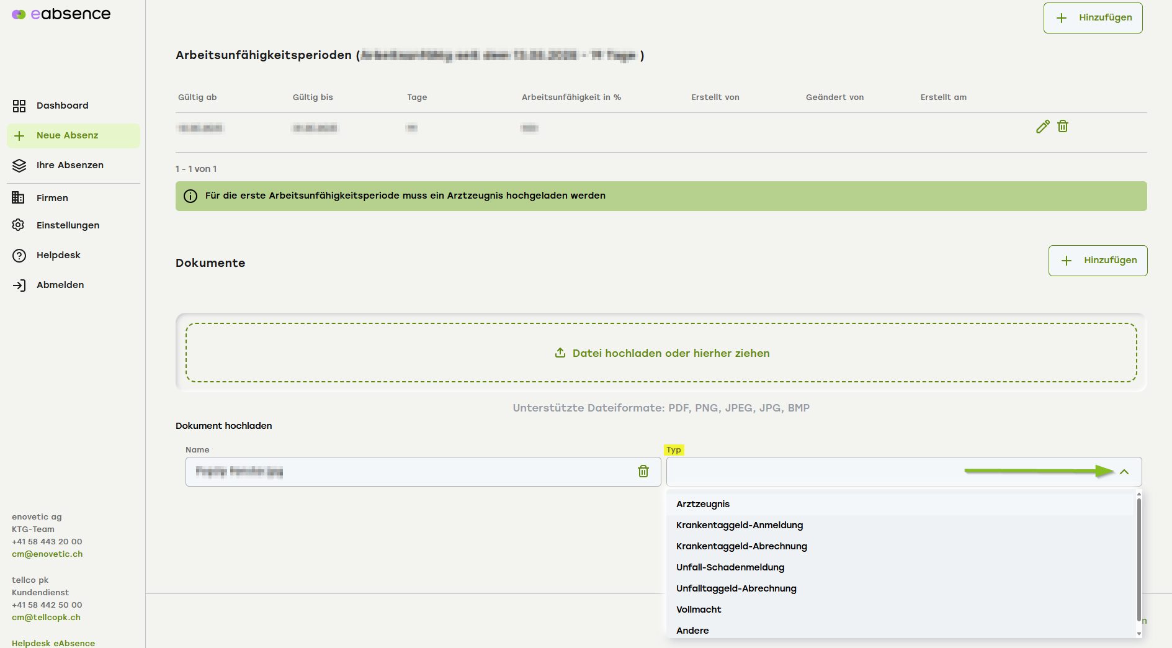Open Einstellungen via the gear icon
Image resolution: width=1172 pixels, height=648 pixels.
pyautogui.click(x=19, y=225)
